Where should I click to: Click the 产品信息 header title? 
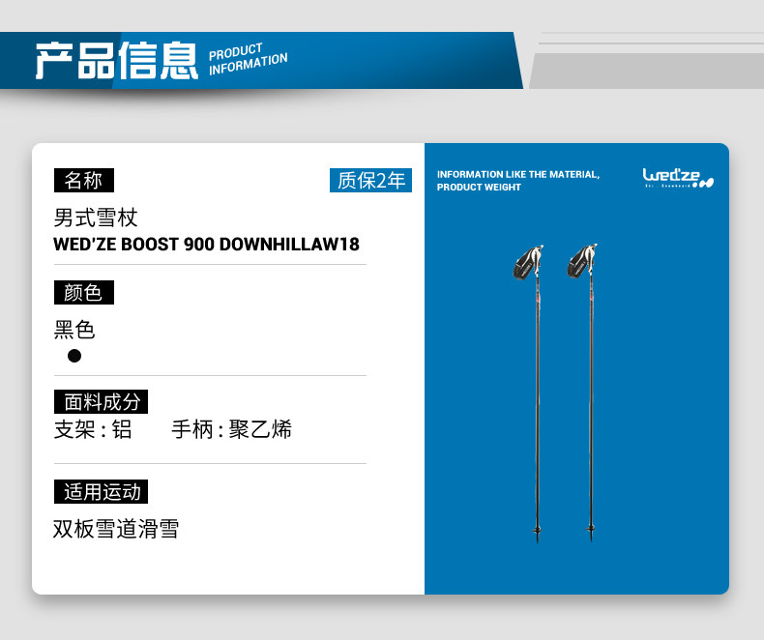coord(116,60)
